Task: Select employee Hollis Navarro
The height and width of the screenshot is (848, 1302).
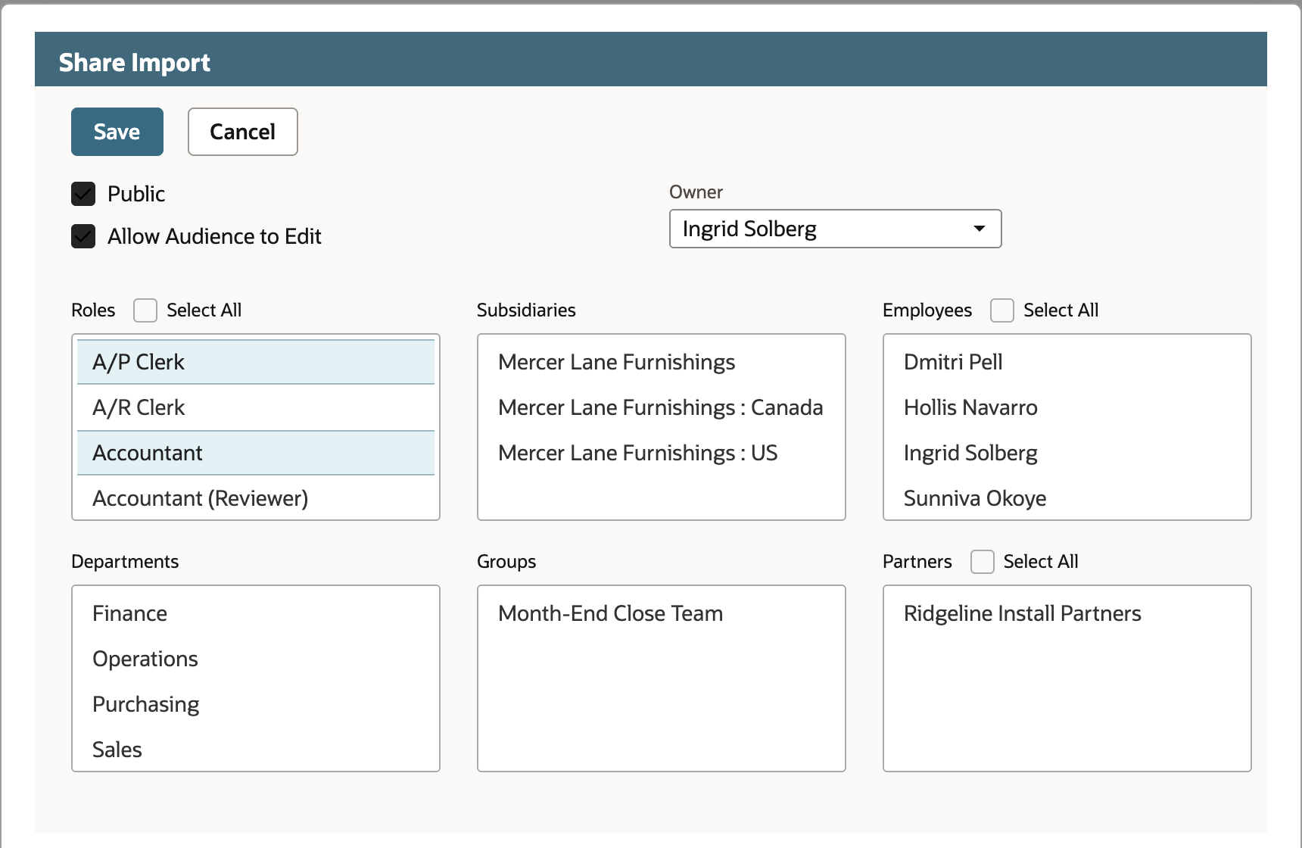Action: [x=1067, y=407]
